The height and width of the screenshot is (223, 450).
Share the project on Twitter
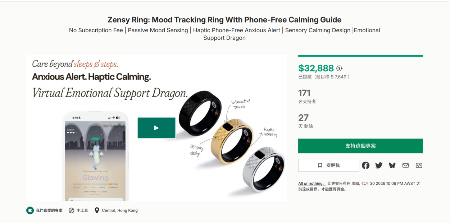379,165
